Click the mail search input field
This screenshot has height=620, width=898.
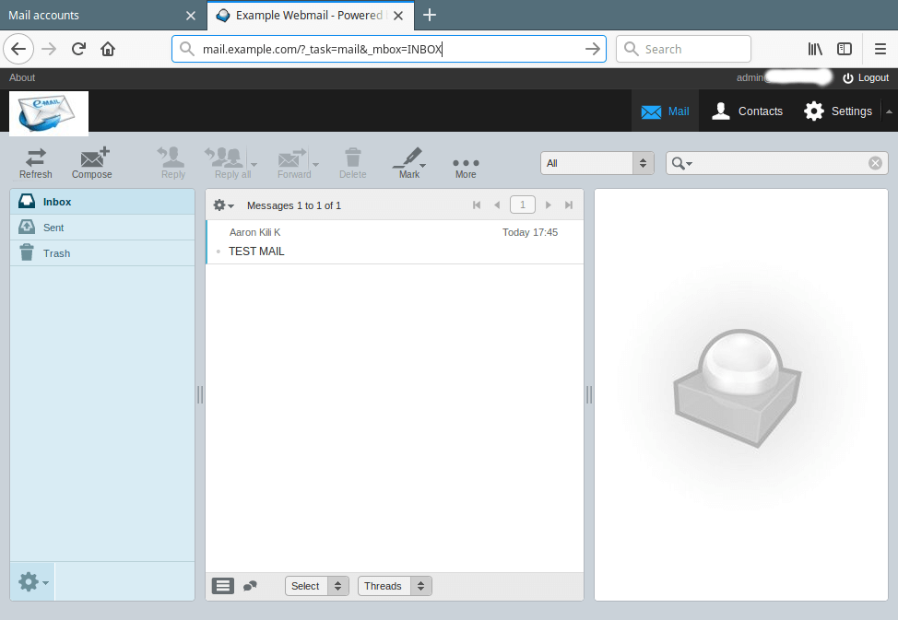(779, 163)
